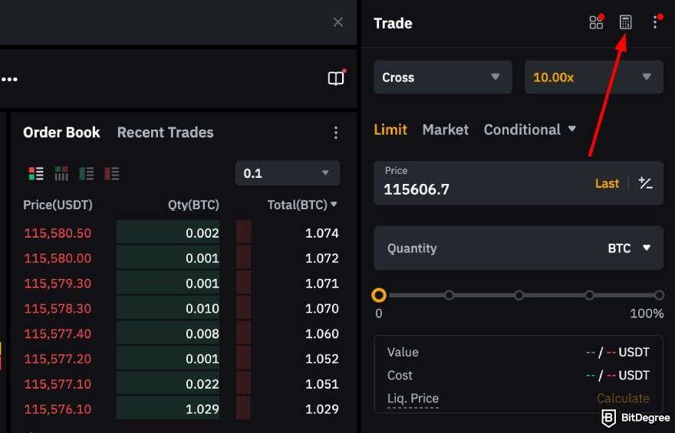Click Calculate next to Liq. Price

tap(623, 398)
